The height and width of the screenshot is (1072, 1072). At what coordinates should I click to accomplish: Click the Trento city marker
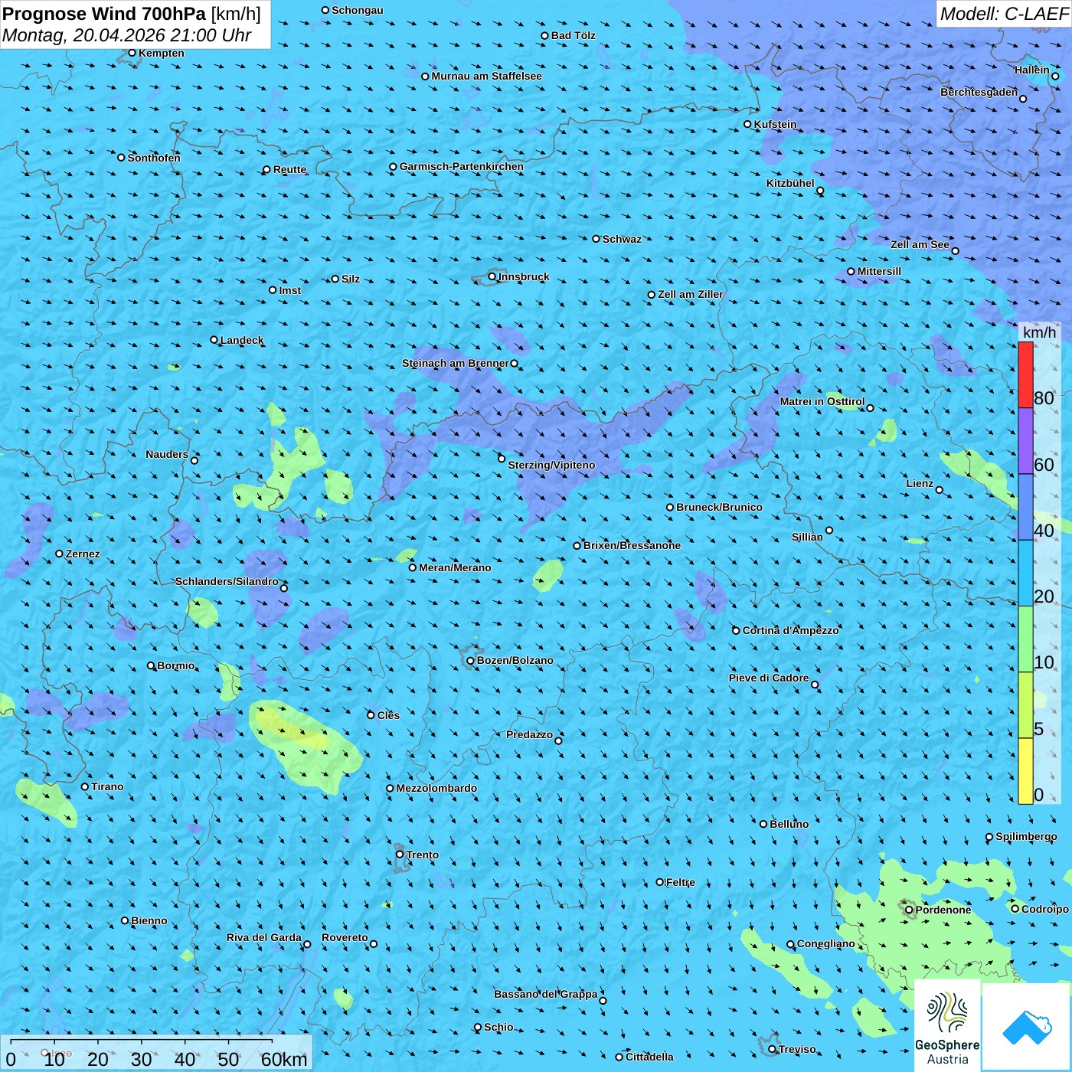pyautogui.click(x=400, y=855)
